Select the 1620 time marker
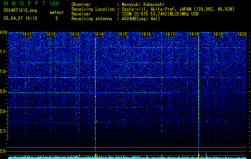Viewport: 251px width, 159px height. [x=242, y=34]
